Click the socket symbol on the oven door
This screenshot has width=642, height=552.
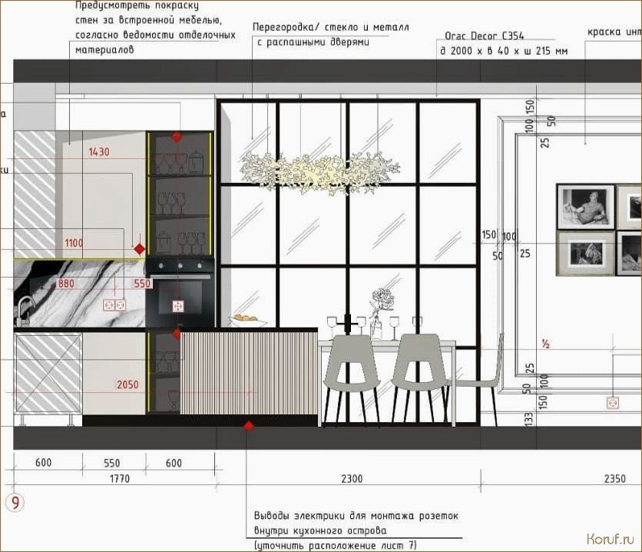pos(178,306)
